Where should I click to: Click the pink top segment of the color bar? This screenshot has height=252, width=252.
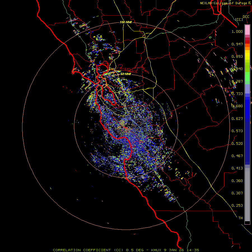[247, 30]
